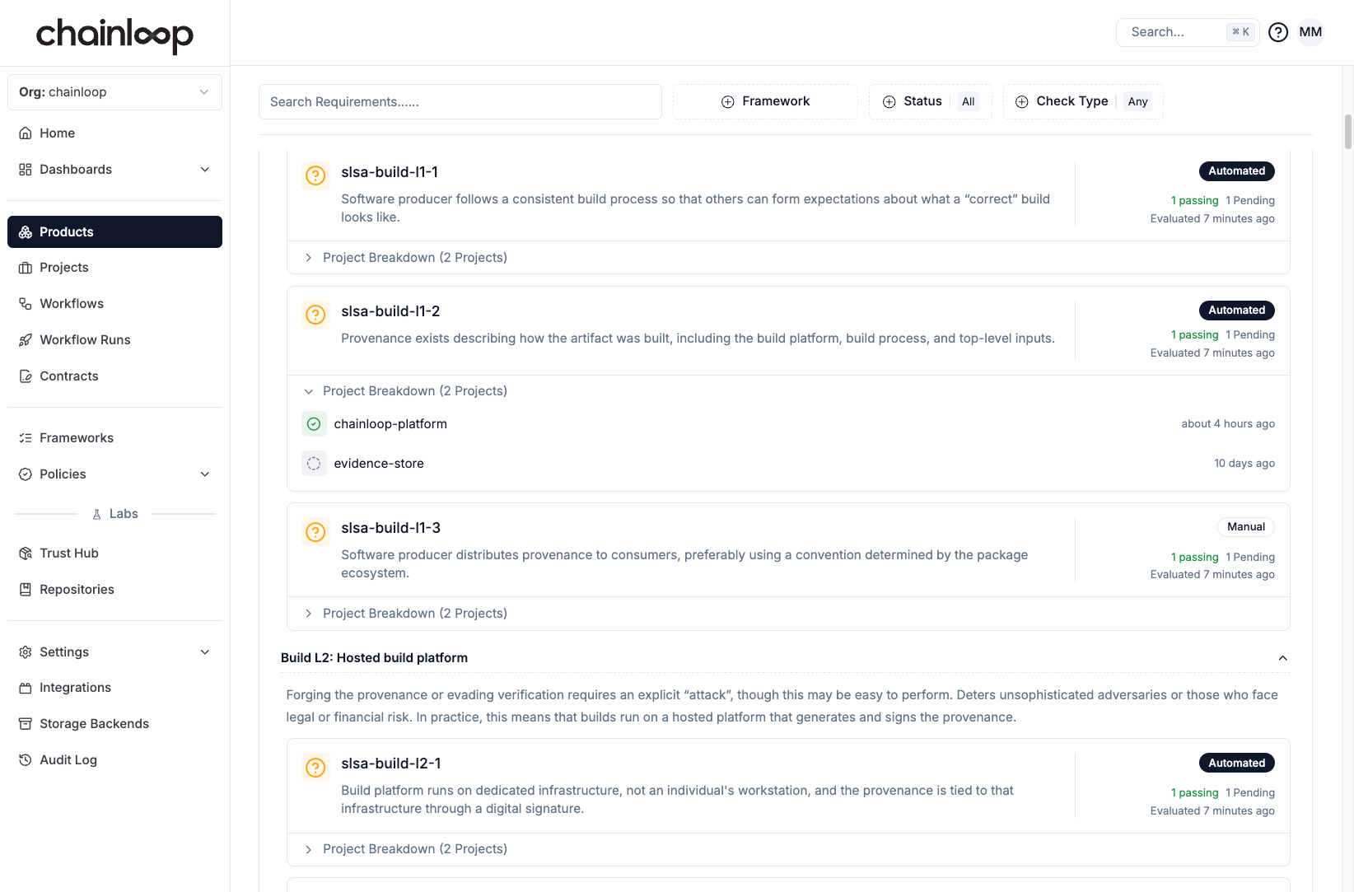This screenshot has height=892, width=1354.
Task: Open Projects in the sidebar
Action: pyautogui.click(x=114, y=268)
